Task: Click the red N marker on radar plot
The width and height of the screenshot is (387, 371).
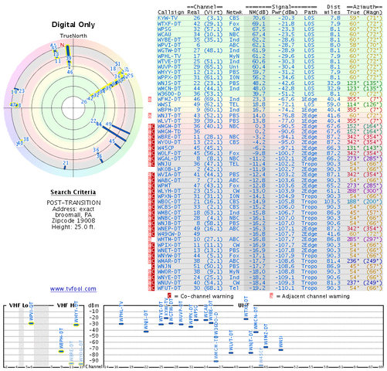Action: [x=62, y=45]
